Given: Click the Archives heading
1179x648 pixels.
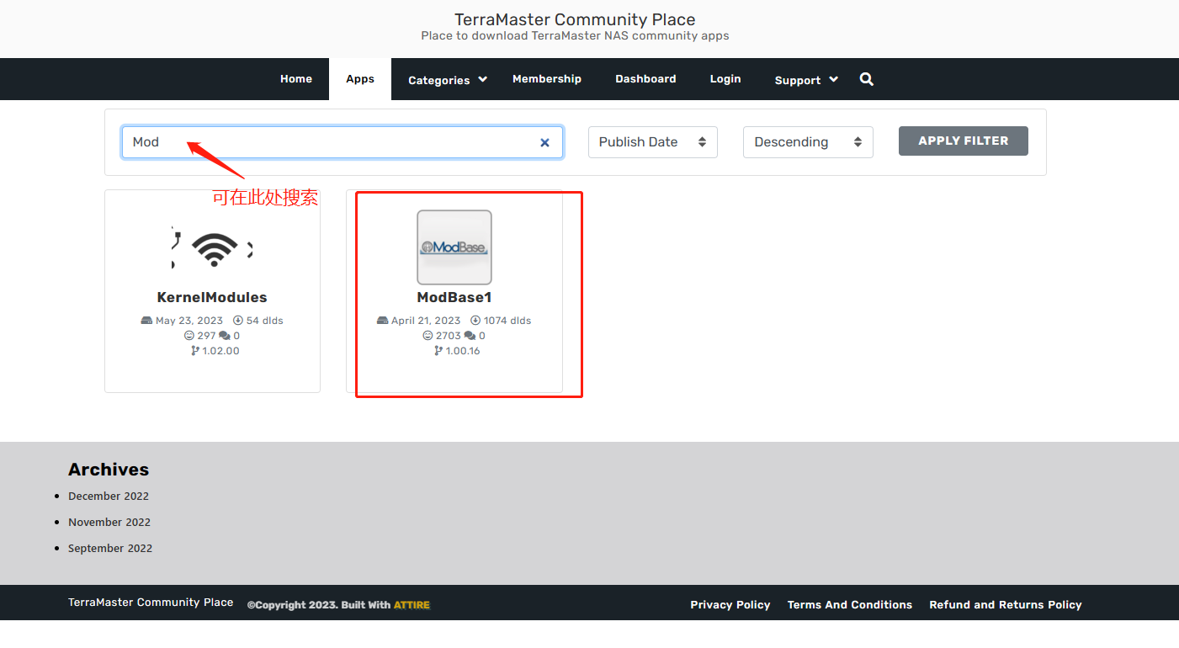Looking at the screenshot, I should [109, 470].
